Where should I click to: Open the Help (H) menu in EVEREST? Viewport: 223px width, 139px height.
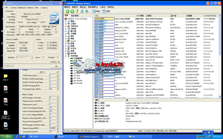(111, 7)
